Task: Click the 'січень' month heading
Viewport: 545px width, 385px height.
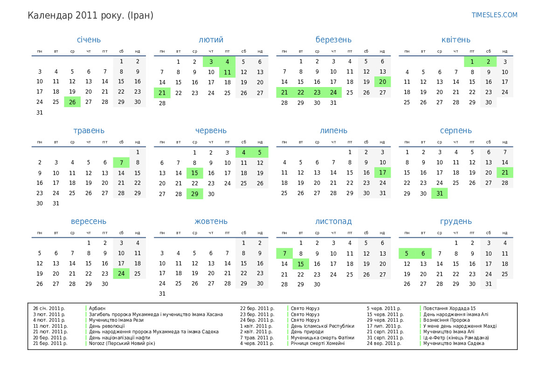Action: [89, 40]
